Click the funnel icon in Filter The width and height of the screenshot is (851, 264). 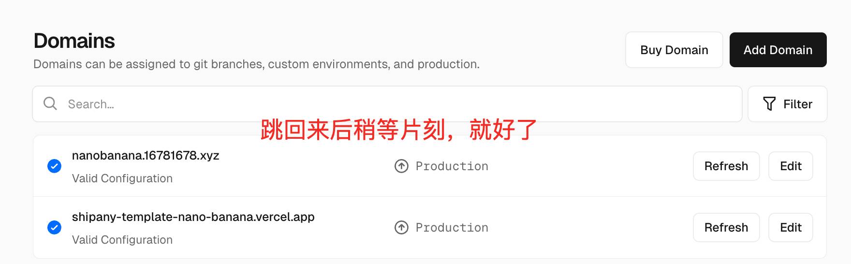pyautogui.click(x=769, y=104)
